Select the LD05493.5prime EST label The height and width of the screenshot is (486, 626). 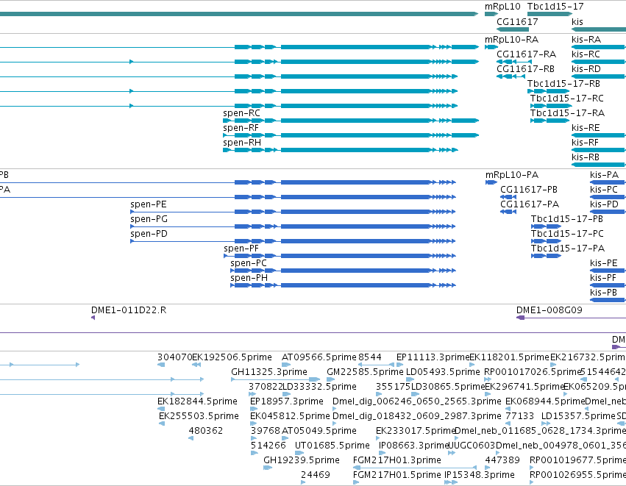(x=443, y=372)
